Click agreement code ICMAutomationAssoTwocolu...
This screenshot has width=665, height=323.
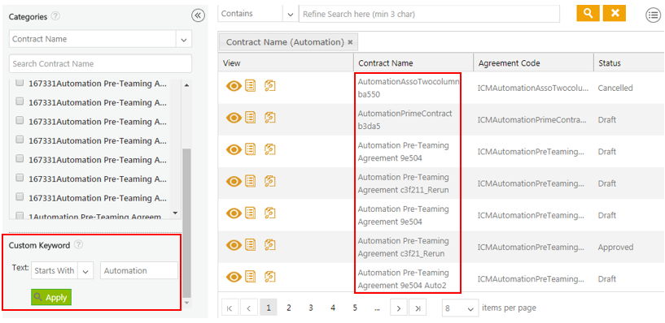[532, 88]
